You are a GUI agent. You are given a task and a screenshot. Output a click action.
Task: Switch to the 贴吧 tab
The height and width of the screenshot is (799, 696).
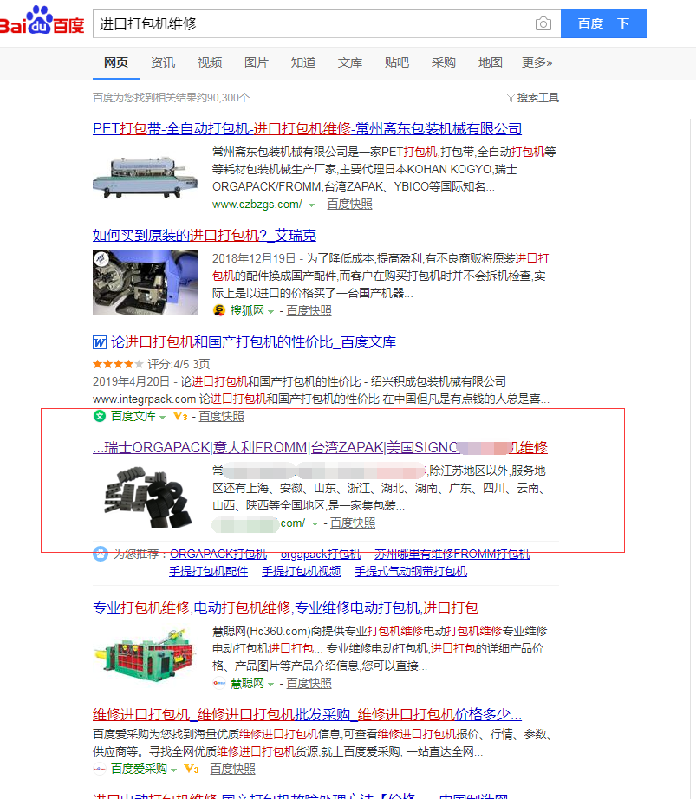point(397,62)
